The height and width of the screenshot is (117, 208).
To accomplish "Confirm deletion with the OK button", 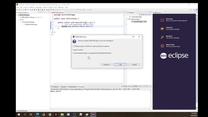I will [121, 65].
